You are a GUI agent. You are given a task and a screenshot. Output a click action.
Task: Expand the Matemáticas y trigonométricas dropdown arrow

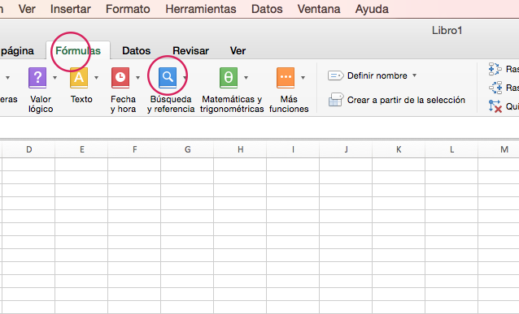[246, 78]
